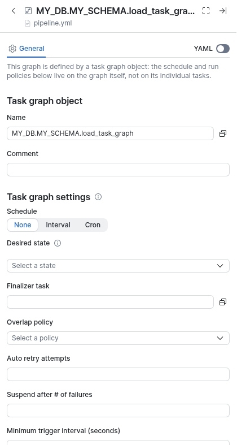The height and width of the screenshot is (445, 237).
Task: Toggle the YAML switch on
Action: click(x=223, y=49)
